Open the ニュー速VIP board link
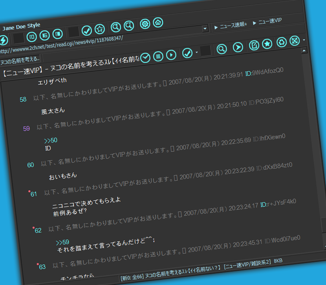Viewport: 326px width, 285px height. [267, 22]
